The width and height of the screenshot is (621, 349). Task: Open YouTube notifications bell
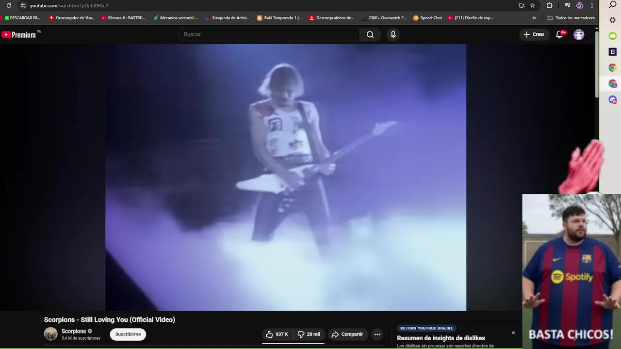pos(560,34)
